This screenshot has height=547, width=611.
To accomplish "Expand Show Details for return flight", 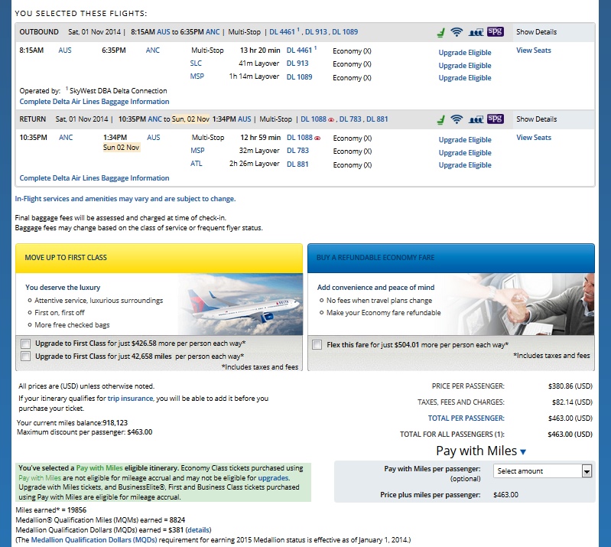I will pyautogui.click(x=536, y=119).
